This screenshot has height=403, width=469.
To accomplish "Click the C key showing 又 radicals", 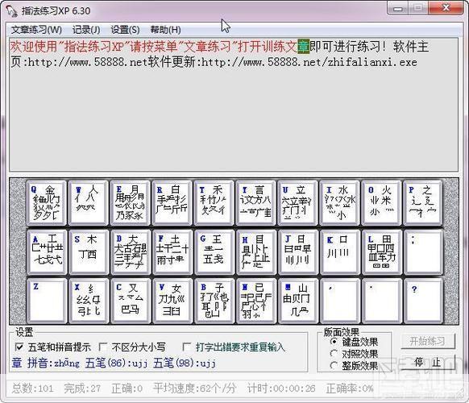I will coord(130,301).
